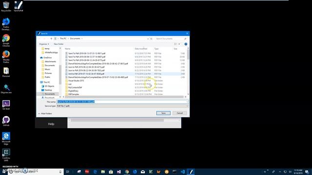
Task: Click the file list horizontal scrollbar
Action: tap(124, 97)
